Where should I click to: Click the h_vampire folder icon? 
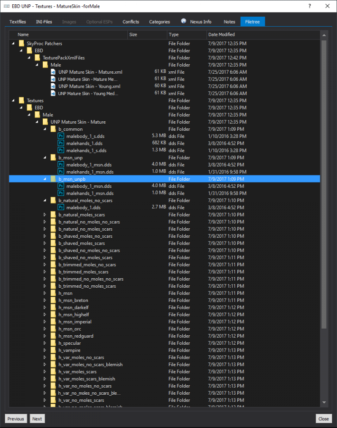pyautogui.click(x=53, y=350)
